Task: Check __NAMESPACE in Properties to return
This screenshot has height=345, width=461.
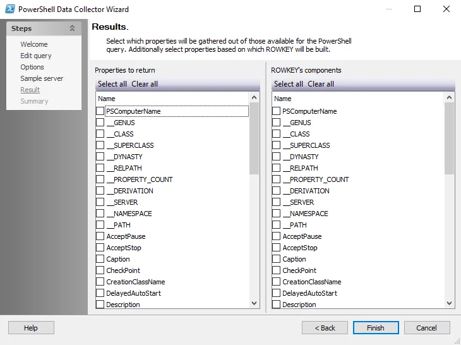Action: (100, 214)
